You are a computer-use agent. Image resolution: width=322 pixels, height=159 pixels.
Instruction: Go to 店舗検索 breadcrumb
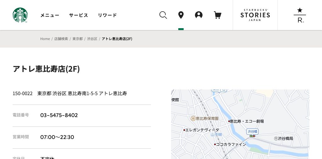coord(61,39)
